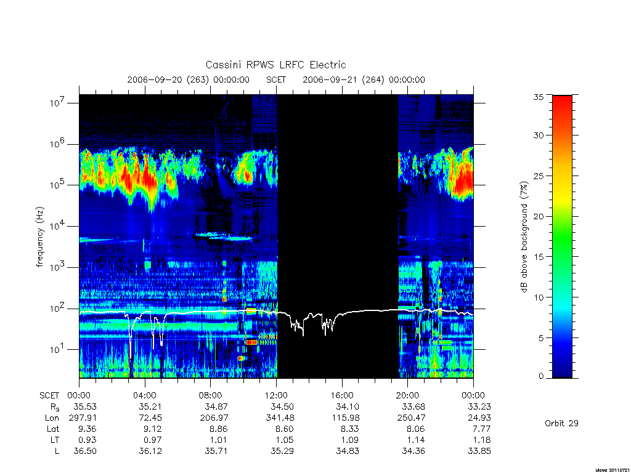This screenshot has height=473, width=631.
Task: Click Lon value 250.47
Action: tap(410, 418)
